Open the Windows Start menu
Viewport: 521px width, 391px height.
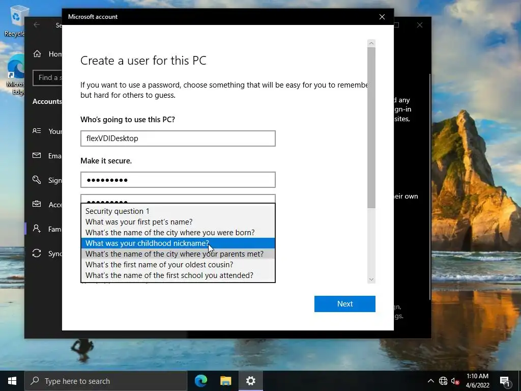12,381
